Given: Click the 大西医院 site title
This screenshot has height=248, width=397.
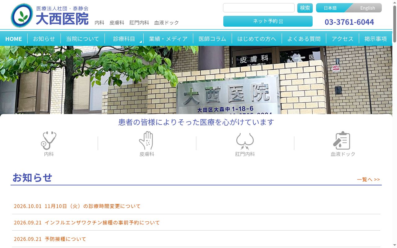Looking at the screenshot, I should point(62,19).
